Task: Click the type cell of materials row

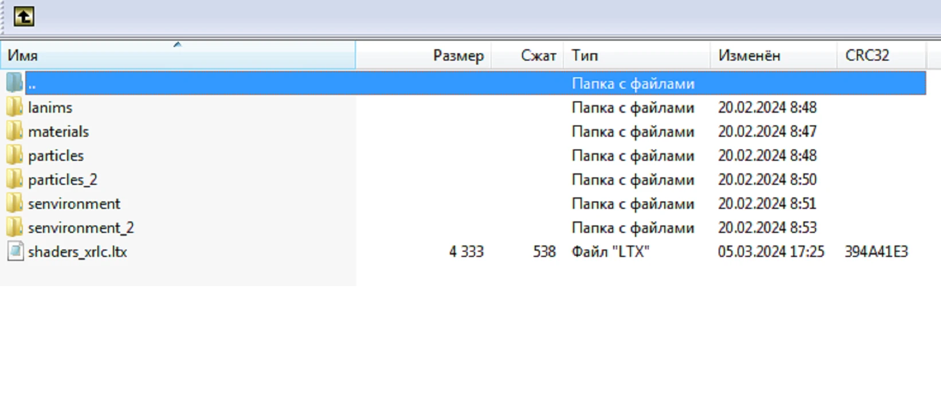Action: (x=633, y=132)
